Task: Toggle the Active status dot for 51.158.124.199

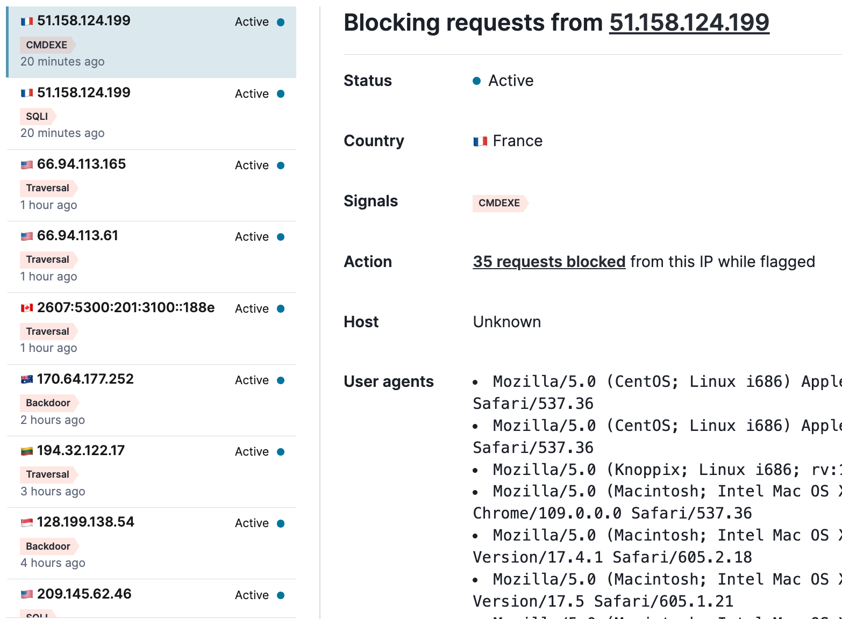Action: click(282, 21)
